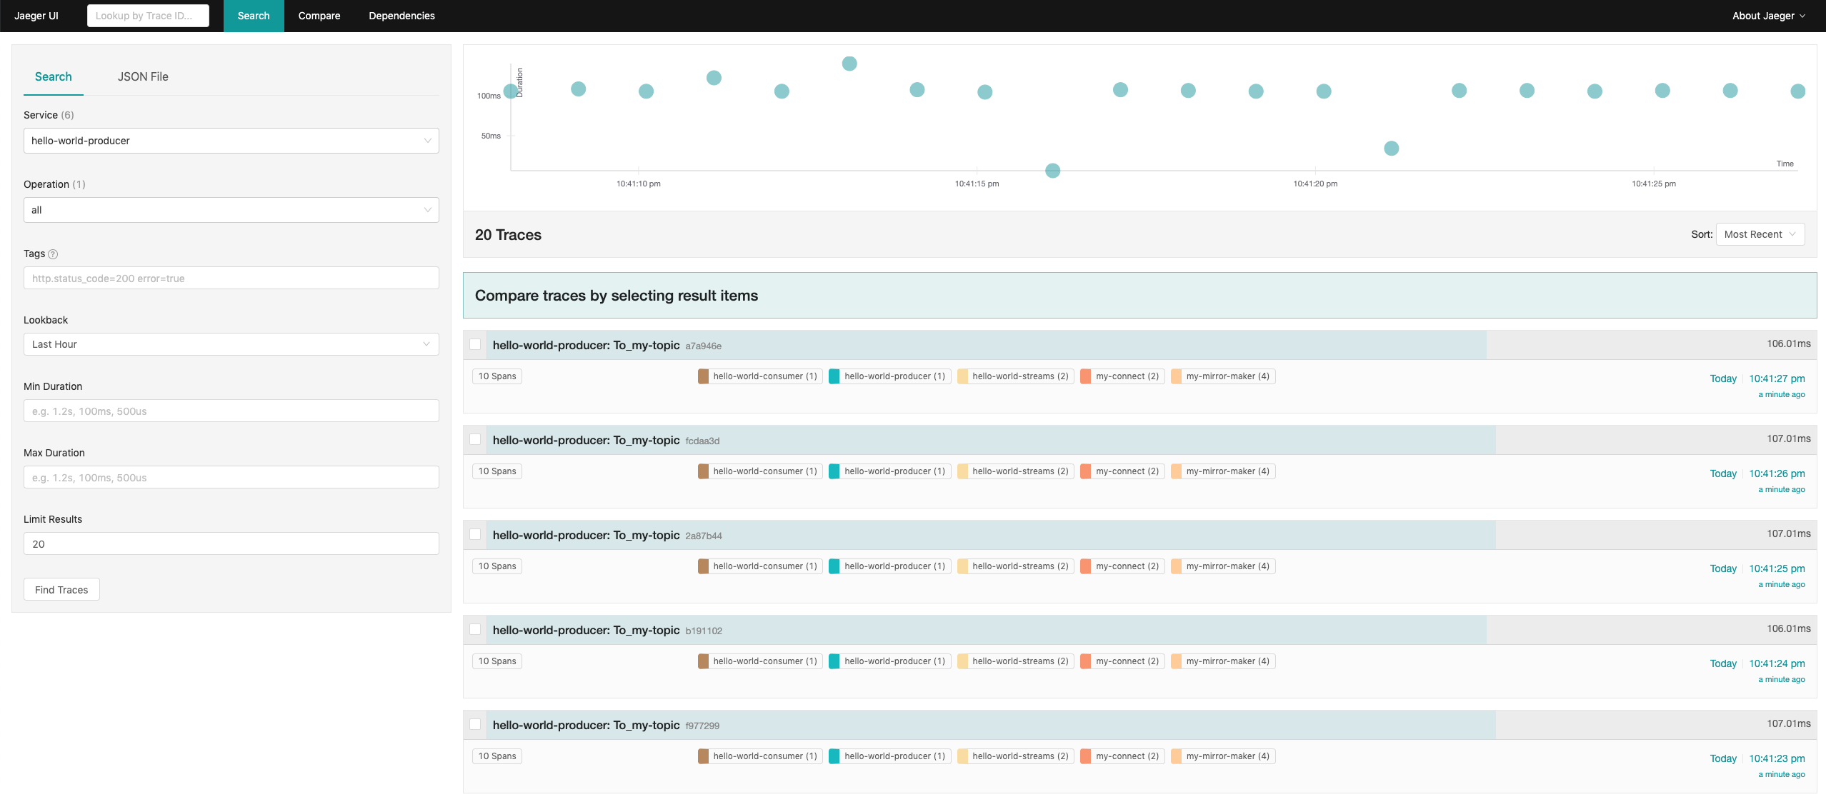Click the scatter dot just below 50ms
This screenshot has height=797, width=1826.
pyautogui.click(x=1391, y=149)
